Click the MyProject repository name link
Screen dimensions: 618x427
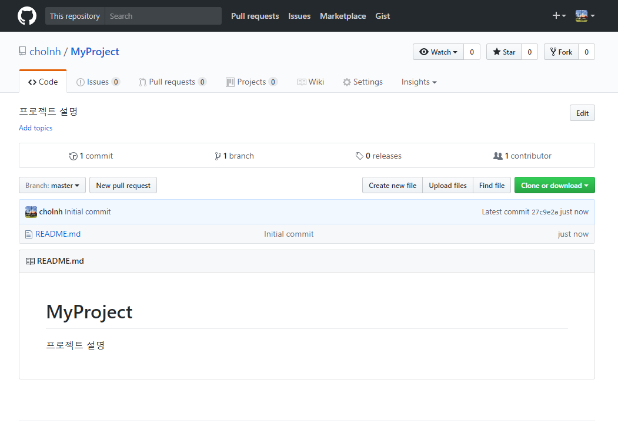coord(95,52)
